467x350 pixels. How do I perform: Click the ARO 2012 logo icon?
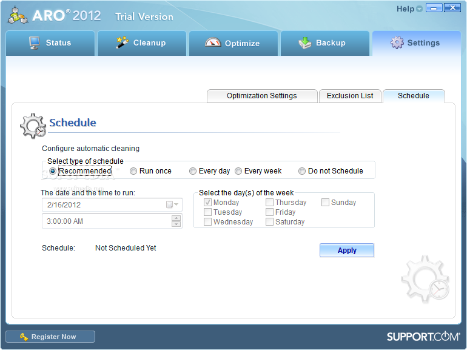18,15
